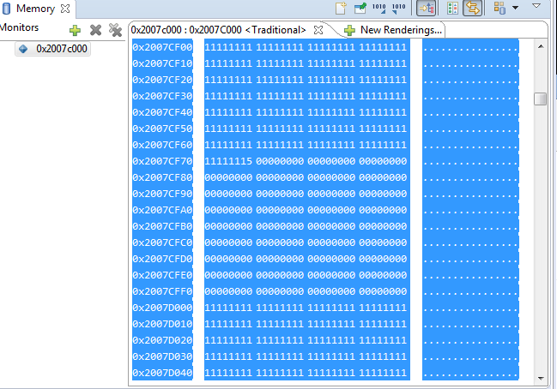Viewport: 557px width, 389px height.
Task: Click address 0x2007CF40
Action: click(163, 112)
